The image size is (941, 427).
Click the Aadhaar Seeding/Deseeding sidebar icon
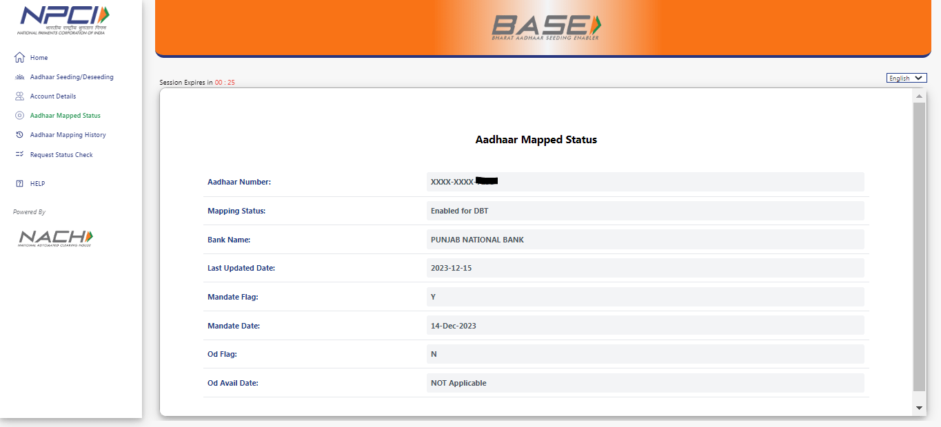coord(19,77)
